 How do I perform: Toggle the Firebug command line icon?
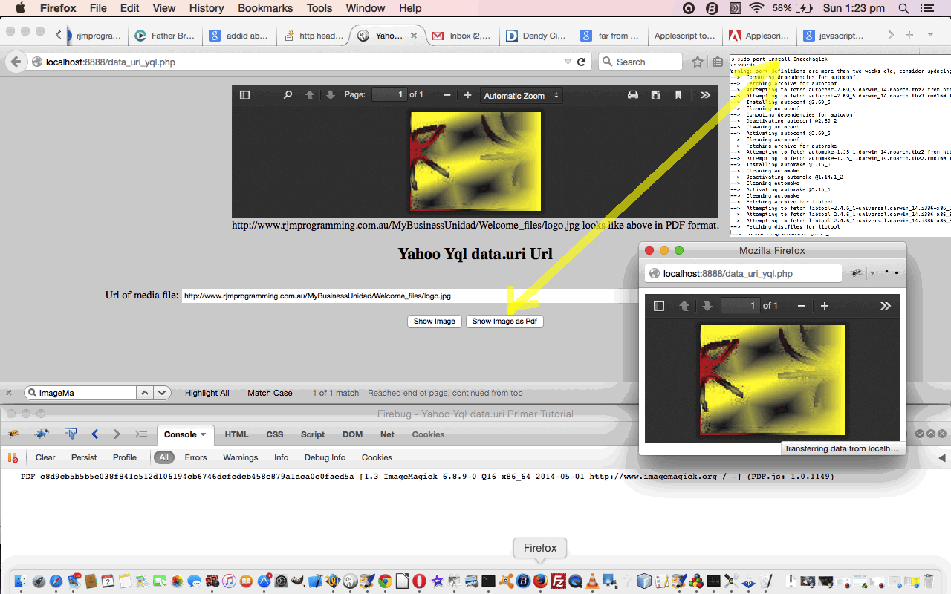[x=141, y=434]
